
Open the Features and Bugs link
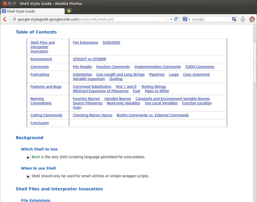pyautogui.click(x=46, y=86)
